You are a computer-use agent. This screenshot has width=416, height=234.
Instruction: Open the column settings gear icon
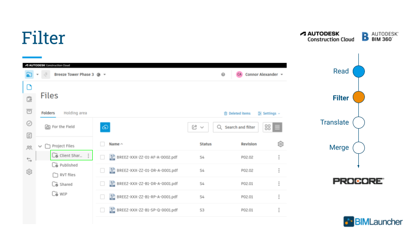[x=280, y=144]
